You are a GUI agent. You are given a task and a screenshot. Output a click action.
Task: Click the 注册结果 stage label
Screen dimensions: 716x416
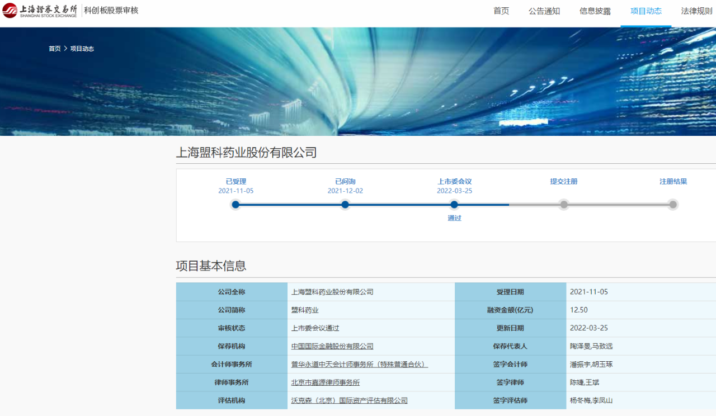673,182
